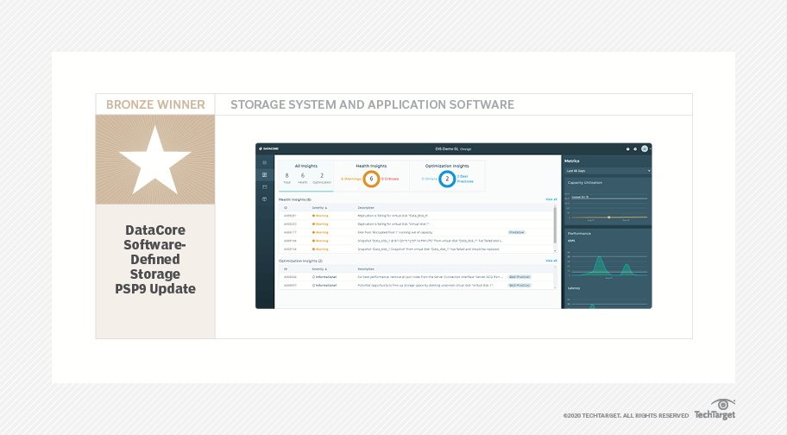The image size is (787, 435).
Task: Open the help icon in top bar
Action: (627, 148)
